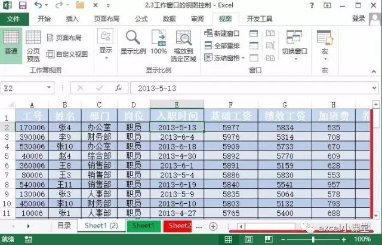
Task: Open the undo history dropdown arrow
Action: tap(47, 5)
